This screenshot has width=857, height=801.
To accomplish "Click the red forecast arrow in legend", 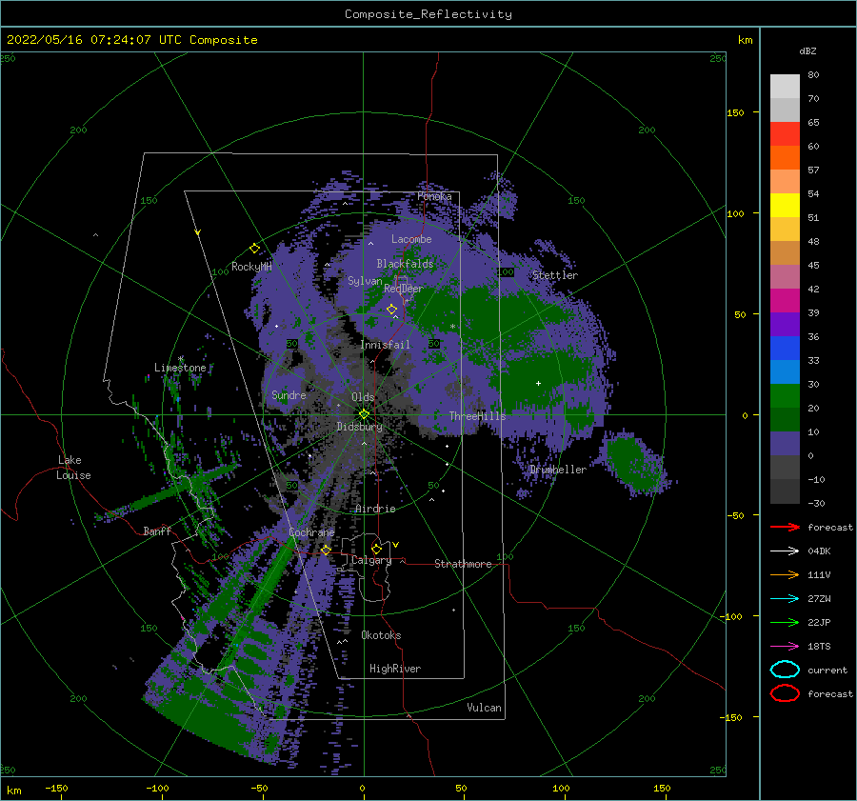I will click(785, 527).
